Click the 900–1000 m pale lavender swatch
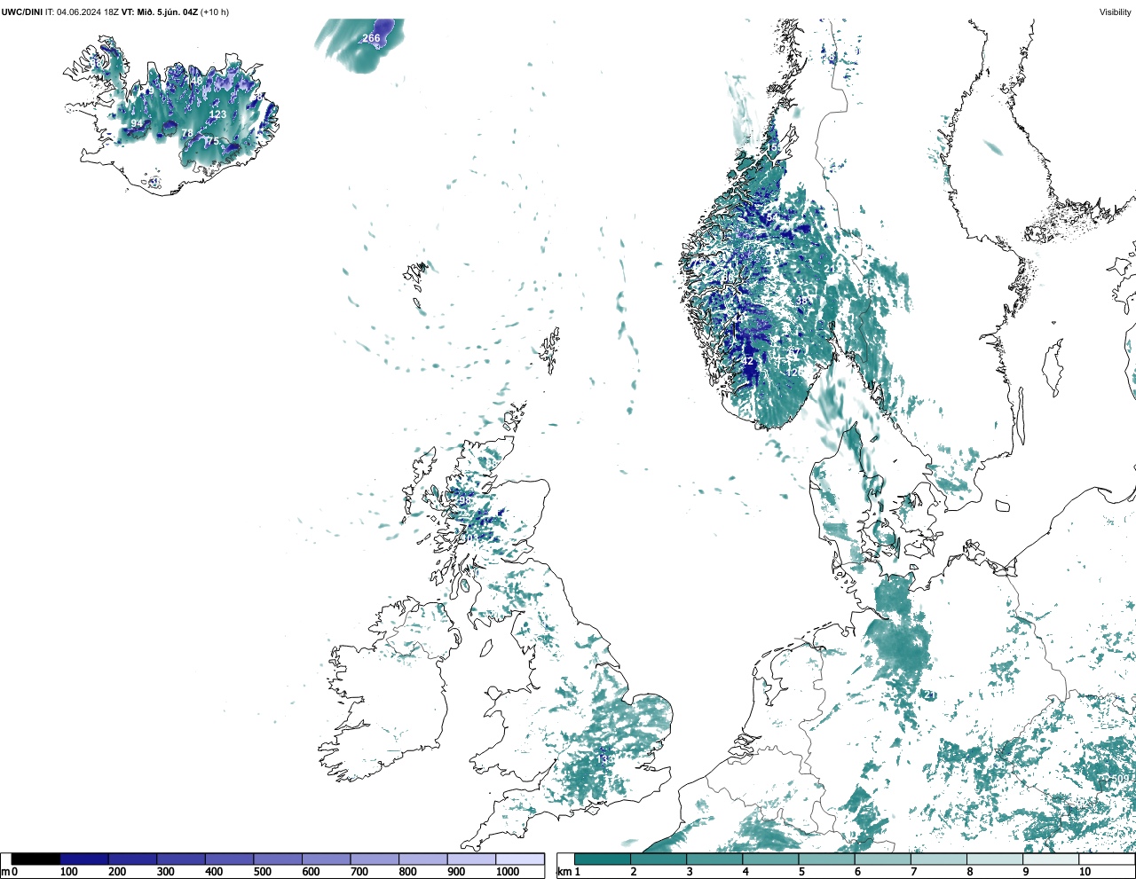 (x=471, y=859)
